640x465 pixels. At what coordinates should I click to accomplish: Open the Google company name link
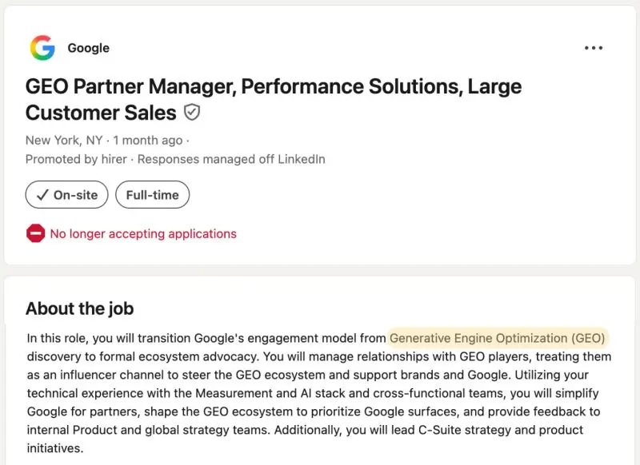point(89,48)
